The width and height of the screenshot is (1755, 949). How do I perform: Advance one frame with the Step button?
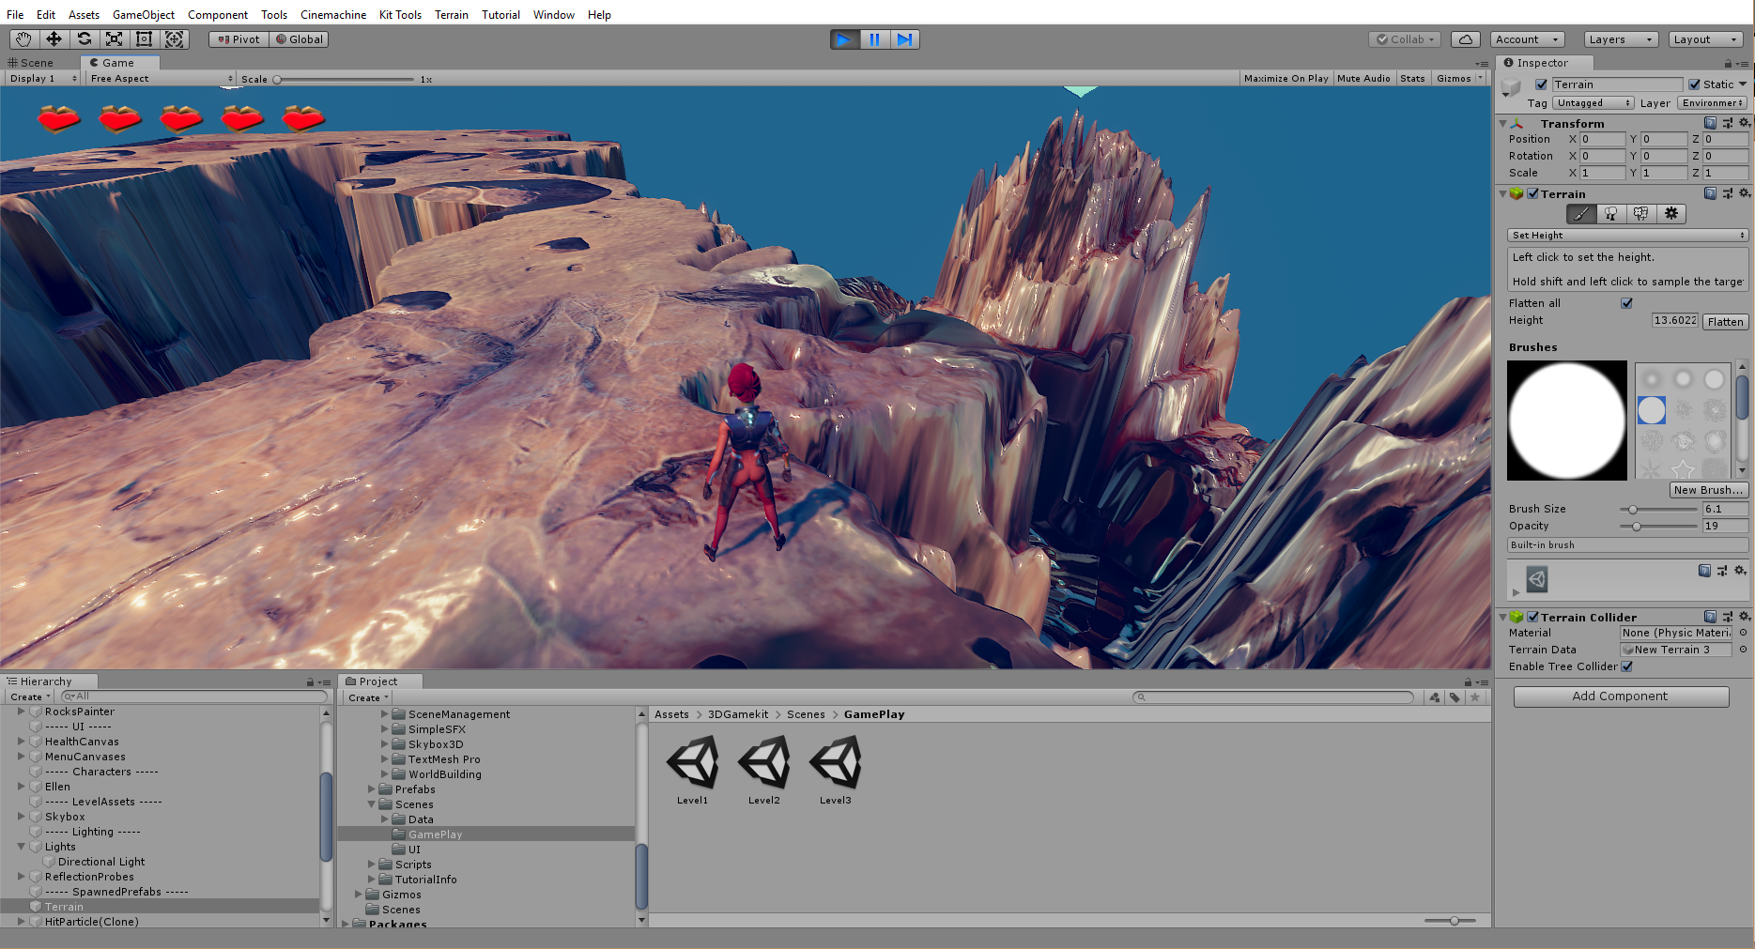(904, 39)
